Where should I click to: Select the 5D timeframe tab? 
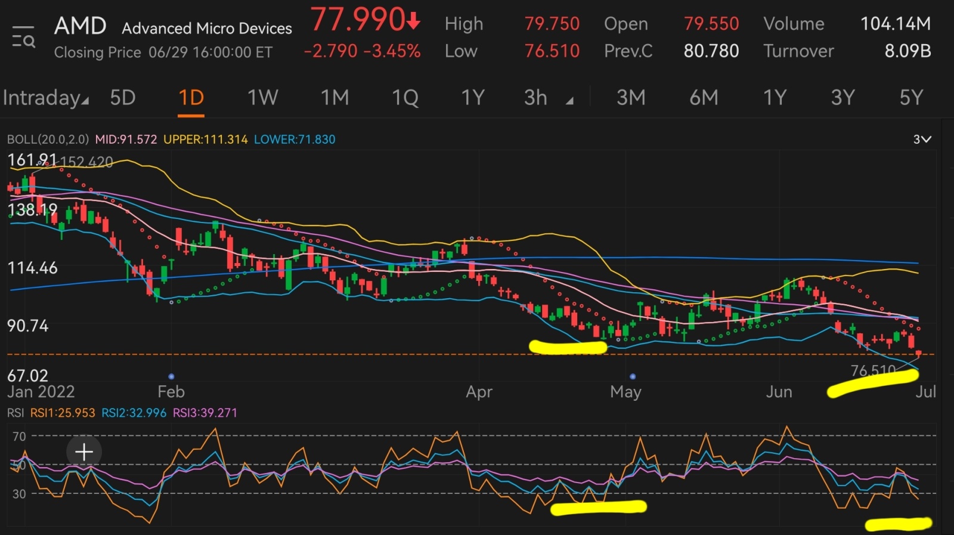coord(123,97)
